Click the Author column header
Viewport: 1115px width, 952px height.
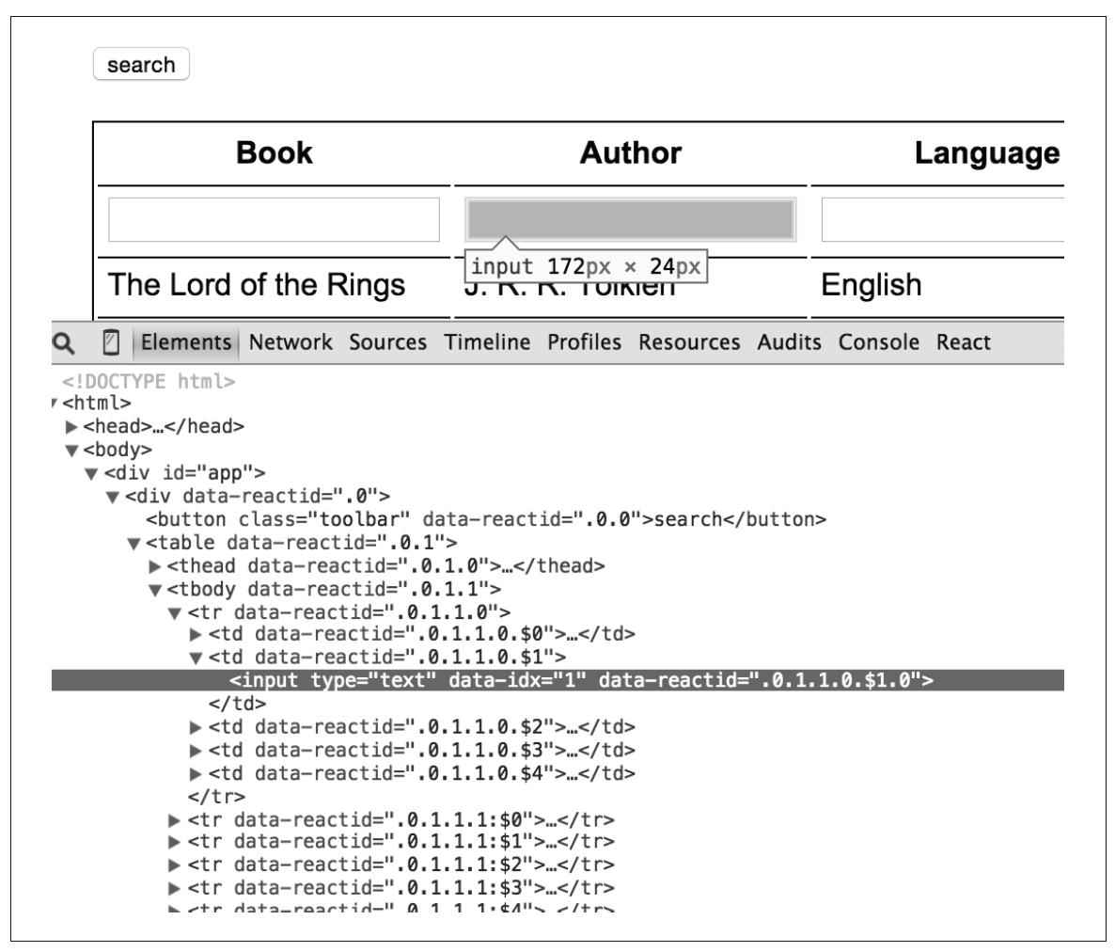click(x=630, y=153)
